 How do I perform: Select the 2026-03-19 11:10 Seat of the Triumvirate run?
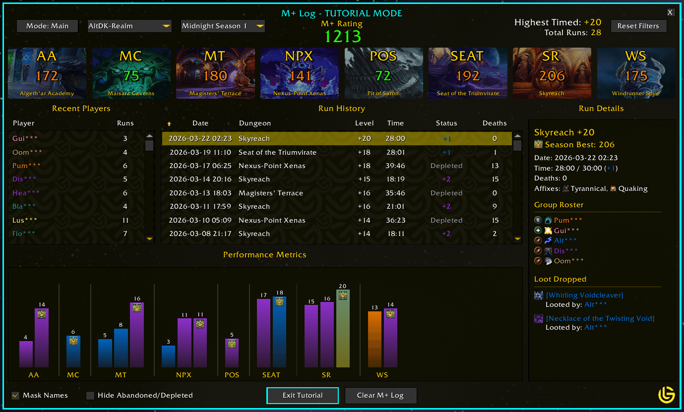[337, 153]
